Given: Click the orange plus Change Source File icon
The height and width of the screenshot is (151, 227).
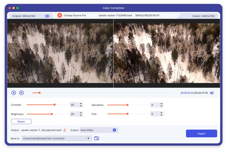Looking at the screenshot, I should 60,15.
